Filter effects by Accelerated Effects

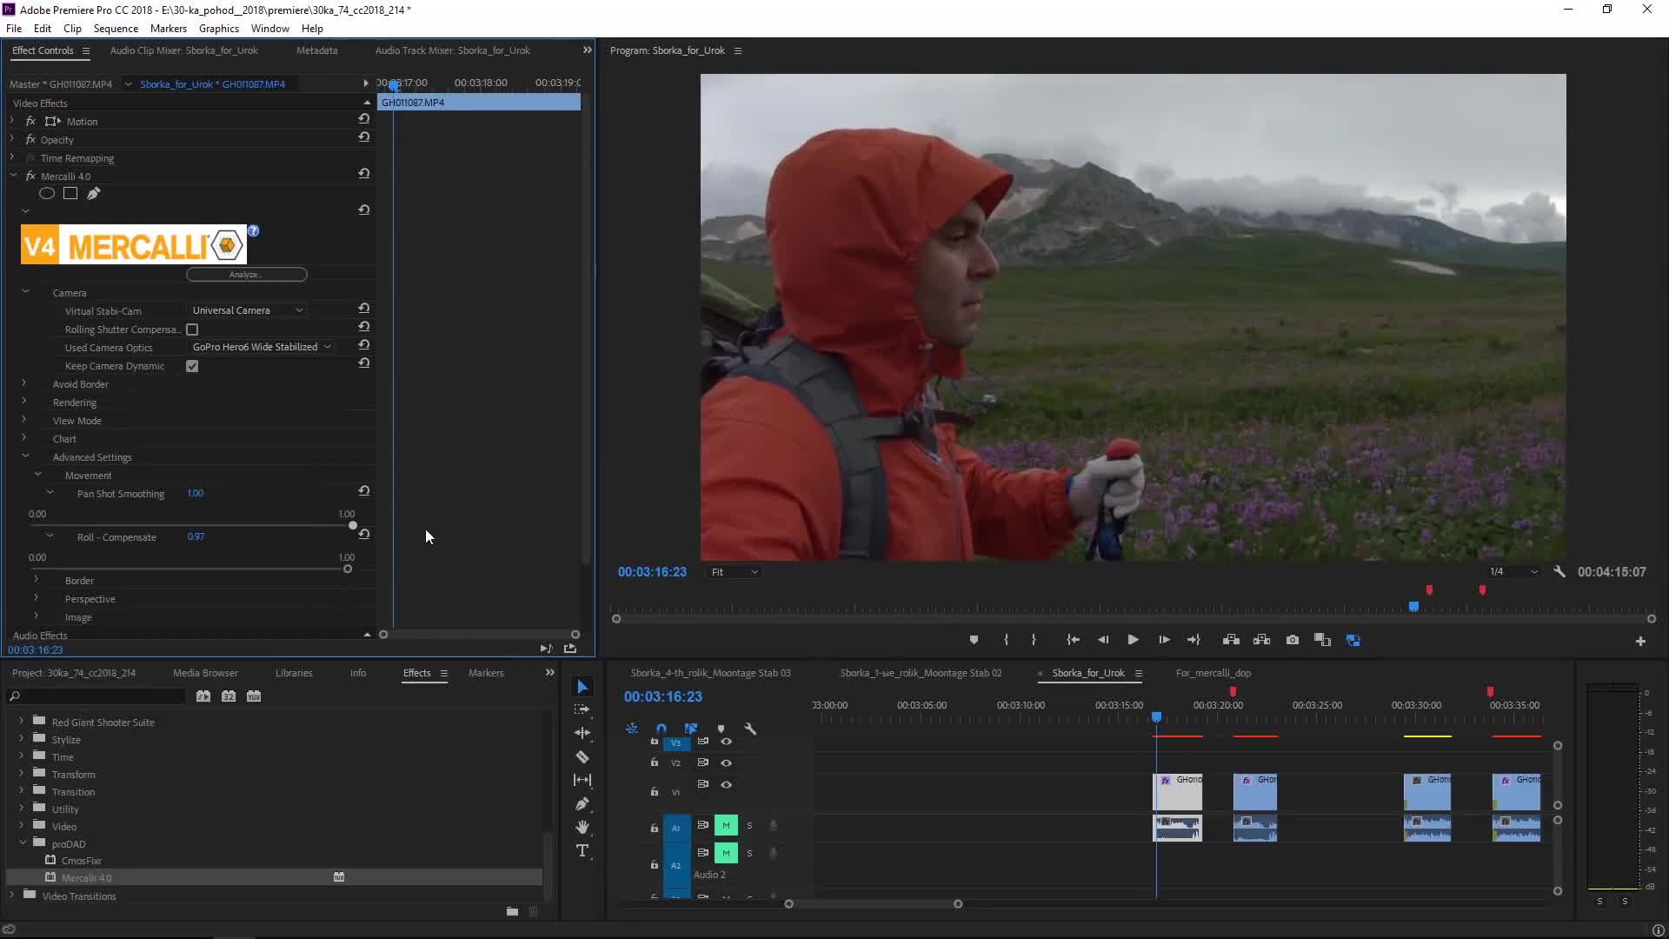pyautogui.click(x=203, y=696)
